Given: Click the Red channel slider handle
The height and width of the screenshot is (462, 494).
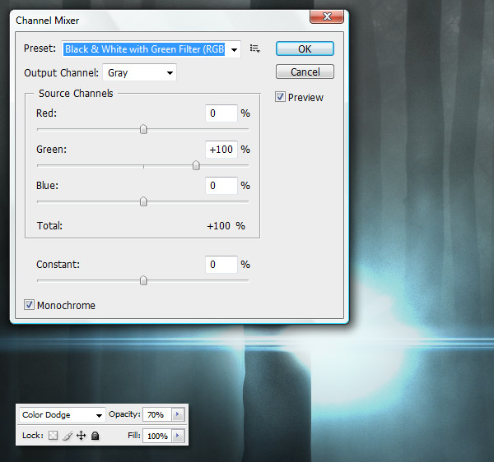Looking at the screenshot, I should (x=143, y=129).
